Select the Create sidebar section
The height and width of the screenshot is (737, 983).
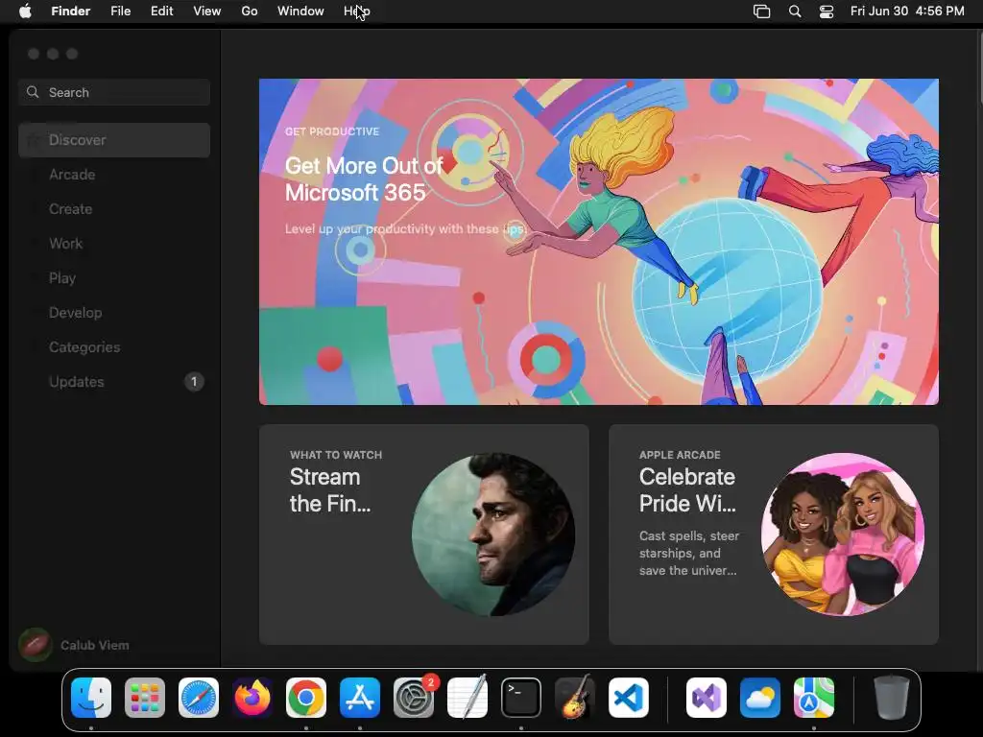[114, 208]
